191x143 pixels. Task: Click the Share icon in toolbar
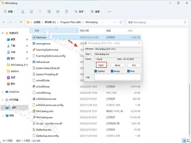58,11
